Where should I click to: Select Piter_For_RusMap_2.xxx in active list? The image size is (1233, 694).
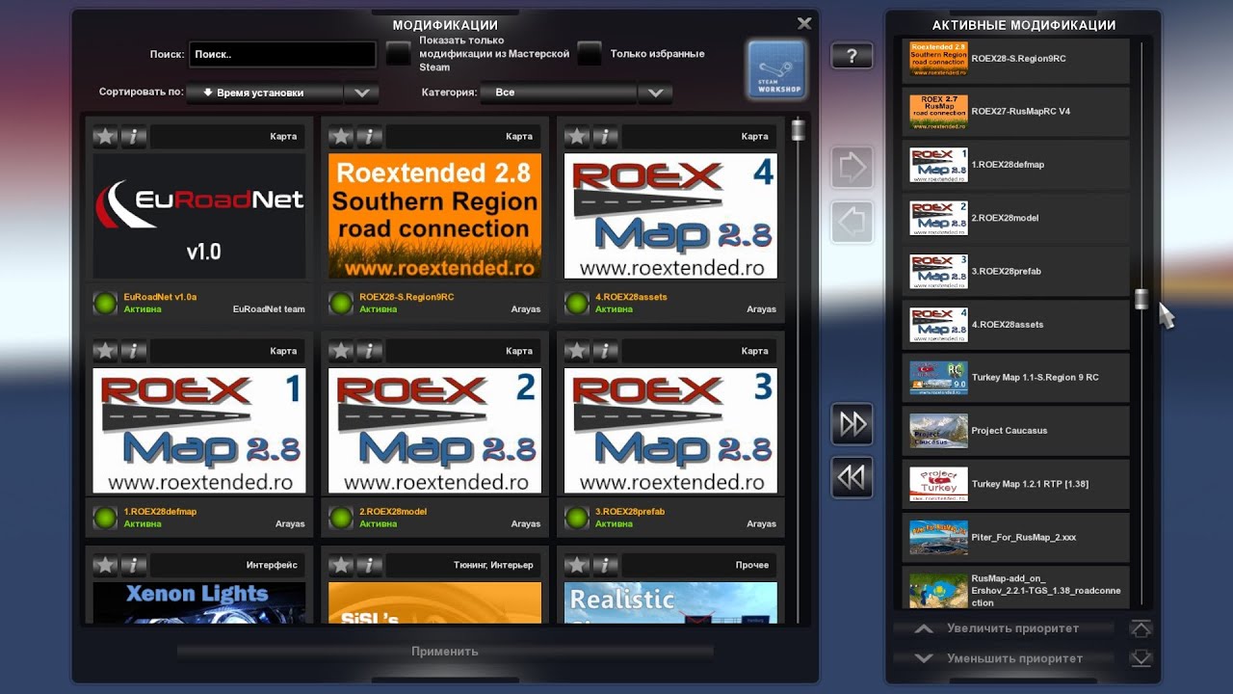click(x=1015, y=537)
